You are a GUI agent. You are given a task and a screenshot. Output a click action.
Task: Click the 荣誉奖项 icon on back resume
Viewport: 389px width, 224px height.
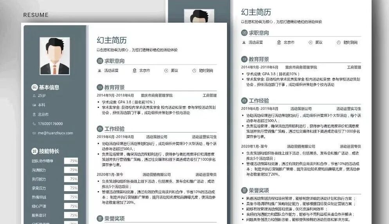244,190
